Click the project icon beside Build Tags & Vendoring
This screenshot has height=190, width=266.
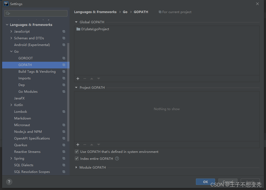[64, 71]
